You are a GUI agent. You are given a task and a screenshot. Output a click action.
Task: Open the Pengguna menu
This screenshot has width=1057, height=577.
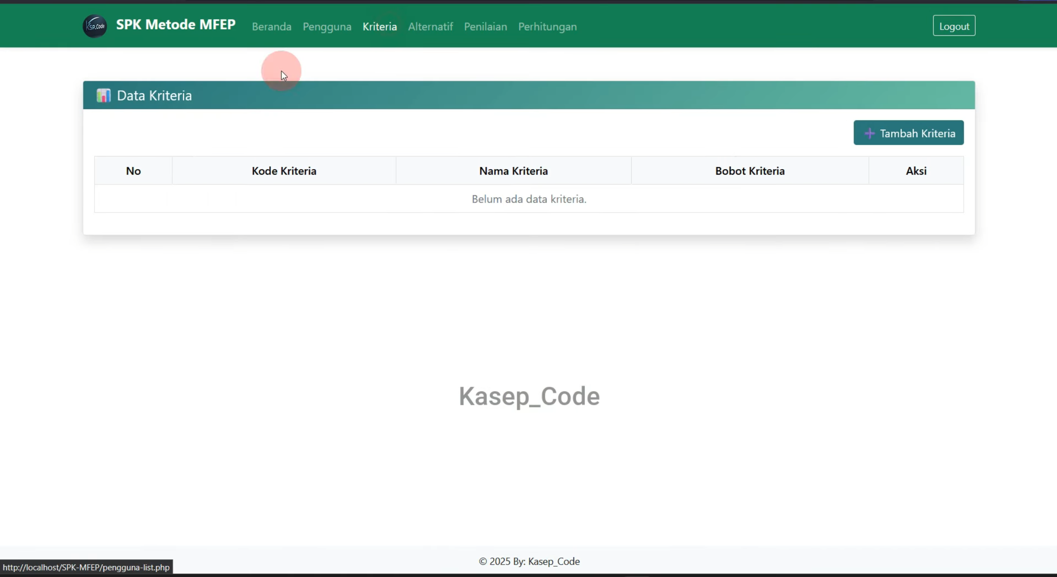tap(327, 26)
